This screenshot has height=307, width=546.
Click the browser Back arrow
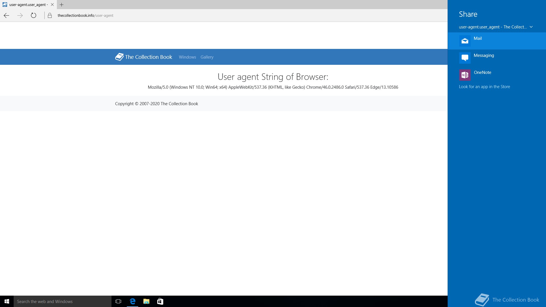7,16
